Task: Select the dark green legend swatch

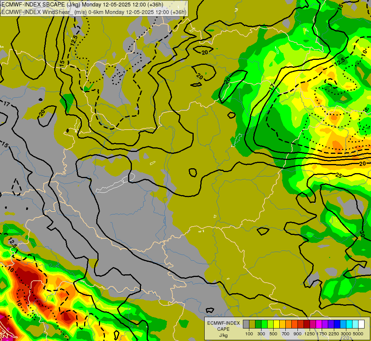Action: pos(258,324)
